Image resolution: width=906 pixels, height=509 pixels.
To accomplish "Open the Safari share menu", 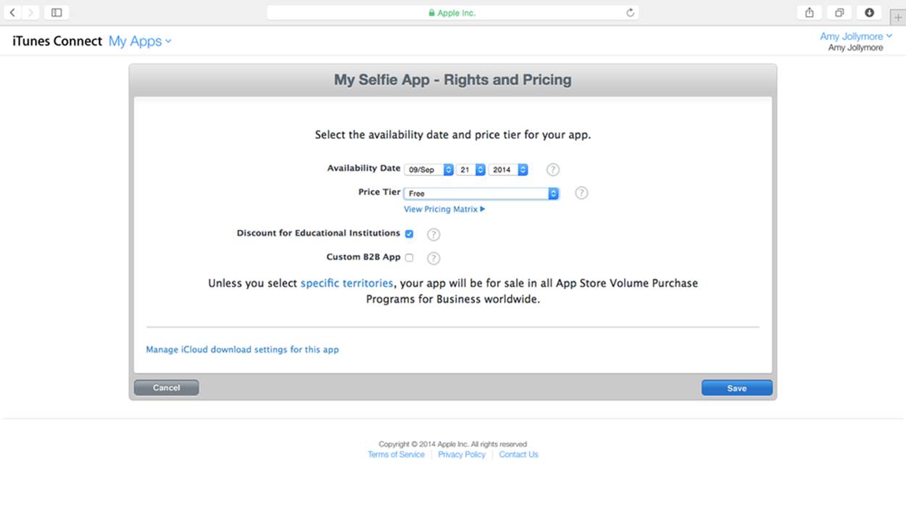I will [x=810, y=12].
